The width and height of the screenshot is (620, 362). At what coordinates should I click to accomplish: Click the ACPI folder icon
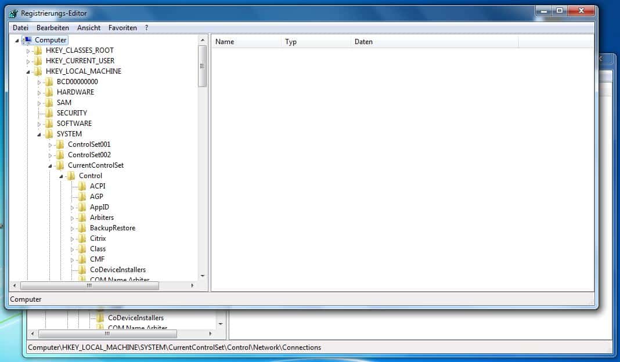click(x=82, y=186)
